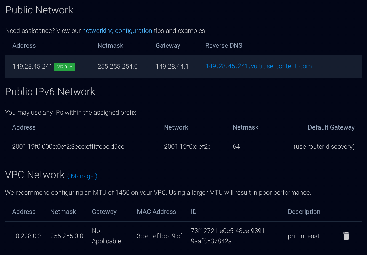This screenshot has height=255, width=367.
Task: Click the Public Network heading
Action: (x=39, y=10)
